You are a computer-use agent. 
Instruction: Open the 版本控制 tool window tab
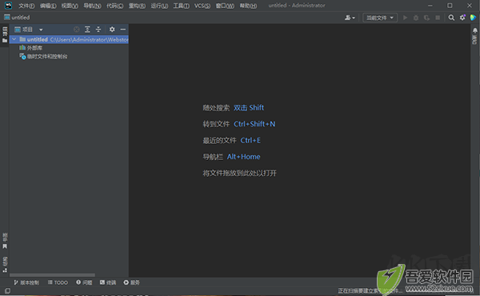tap(26, 282)
